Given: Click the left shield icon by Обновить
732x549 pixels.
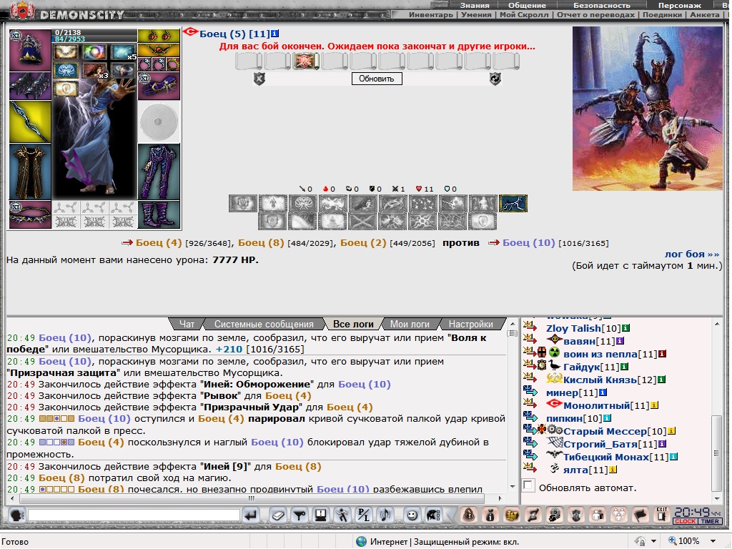Looking at the screenshot, I should point(259,79).
